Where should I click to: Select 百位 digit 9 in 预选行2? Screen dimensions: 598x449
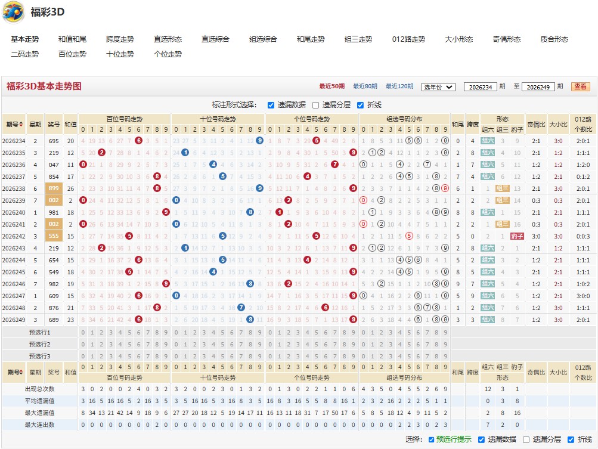166,344
